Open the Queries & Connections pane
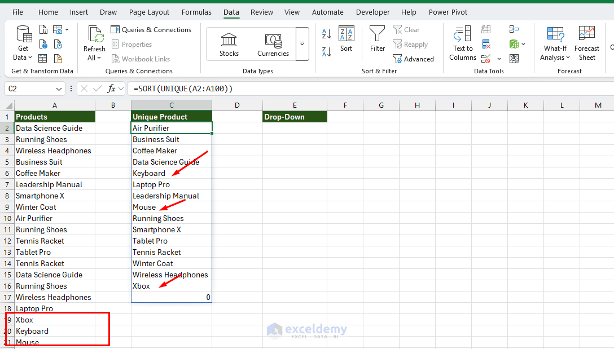Screen dimensions: 614x349 click(x=151, y=30)
